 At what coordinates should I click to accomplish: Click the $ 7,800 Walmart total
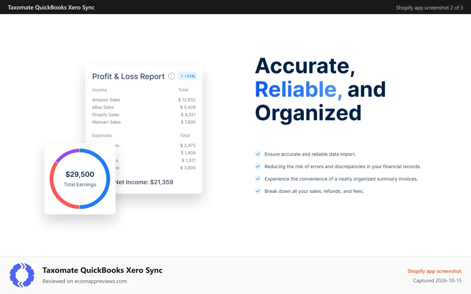pyautogui.click(x=188, y=122)
